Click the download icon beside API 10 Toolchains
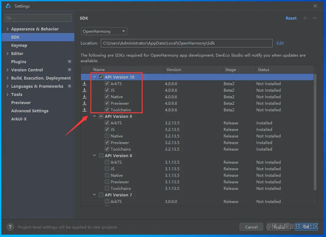This screenshot has height=237, width=326. 84,110
